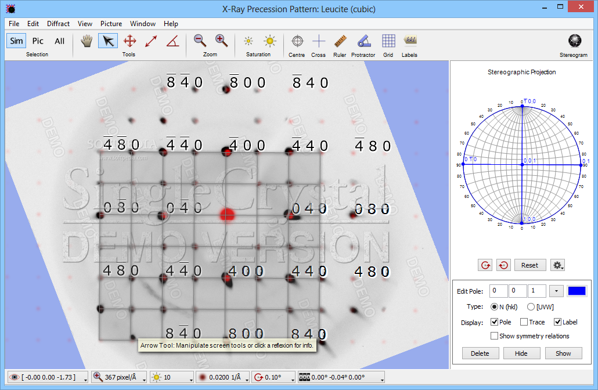The height and width of the screenshot is (390, 598).
Task: Show the Ruler tool
Action: pyautogui.click(x=340, y=41)
